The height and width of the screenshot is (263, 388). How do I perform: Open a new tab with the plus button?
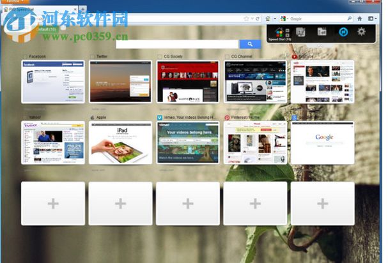[83, 10]
